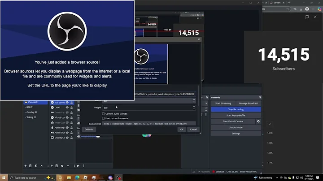
Task: Hide the CHAT source
Action: click(x=67, y=108)
